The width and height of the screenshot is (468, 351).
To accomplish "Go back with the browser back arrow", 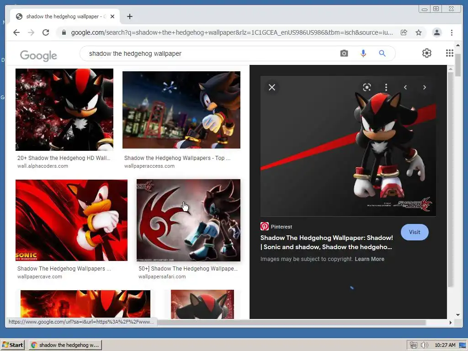I will pyautogui.click(x=16, y=32).
